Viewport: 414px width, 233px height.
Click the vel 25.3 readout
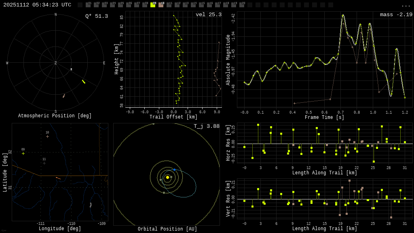click(208, 15)
